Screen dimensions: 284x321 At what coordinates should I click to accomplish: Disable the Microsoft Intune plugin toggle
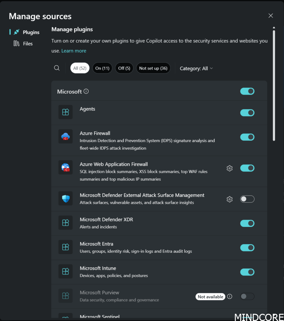pyautogui.click(x=247, y=272)
